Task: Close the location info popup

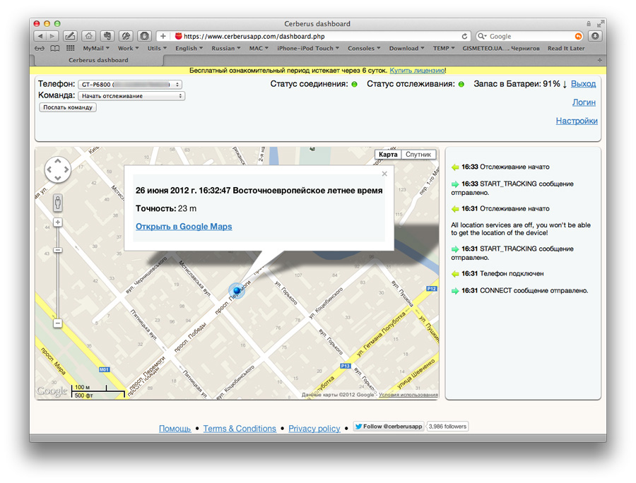Action: [384, 174]
